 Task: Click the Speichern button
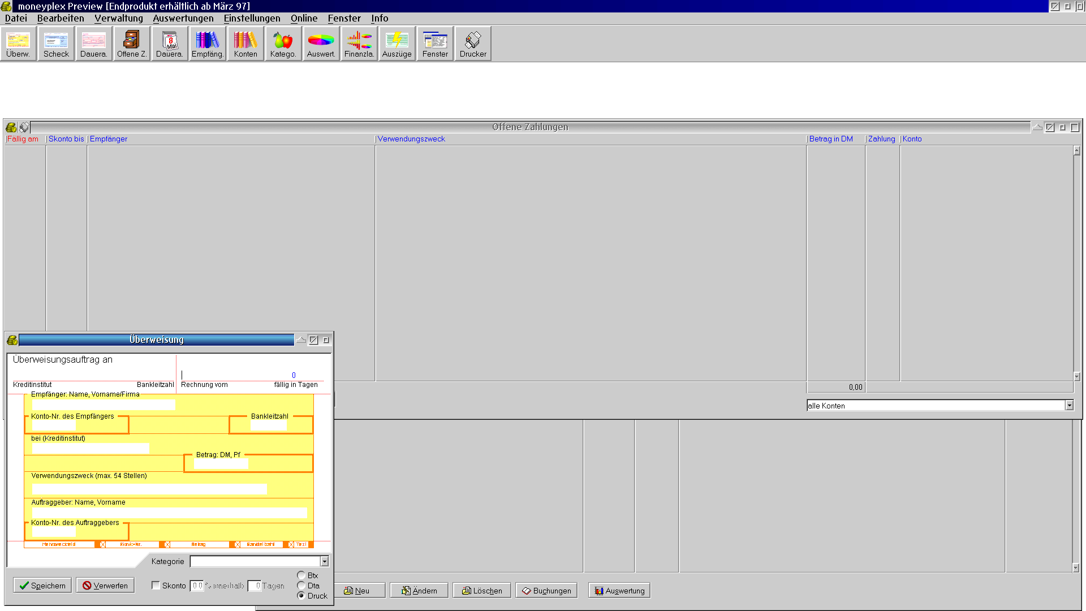pyautogui.click(x=42, y=586)
